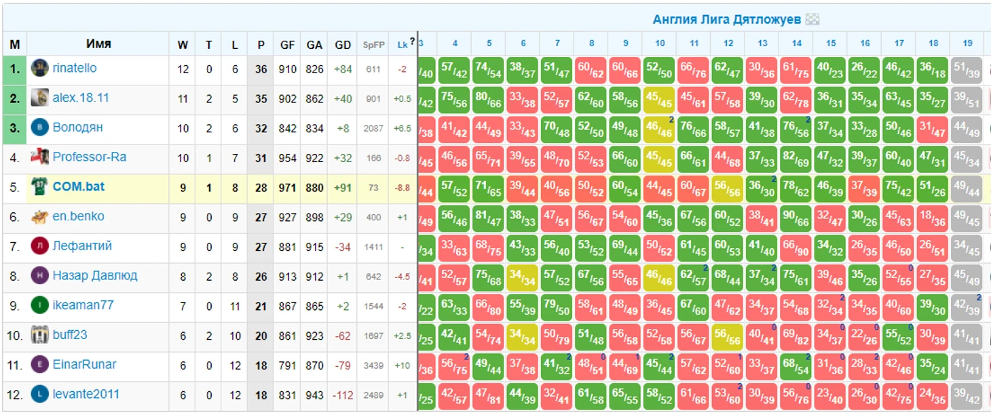Image resolution: width=991 pixels, height=417 pixels.
Task: Click the checkered icon beside league title
Action: click(812, 20)
